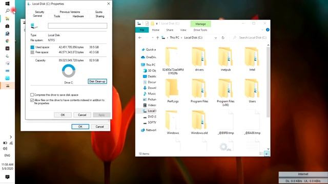Go back in File Explorer
Viewport: 328px width, 184px height.
pos(140,37)
